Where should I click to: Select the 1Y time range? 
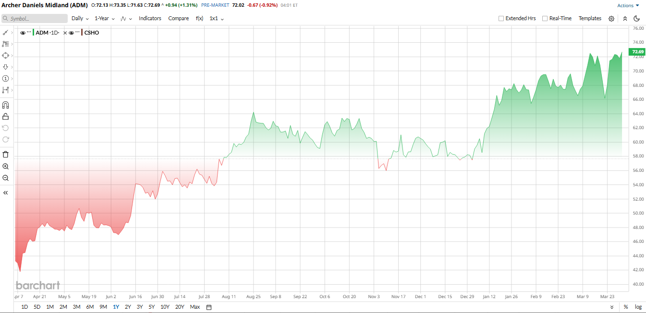click(116, 307)
